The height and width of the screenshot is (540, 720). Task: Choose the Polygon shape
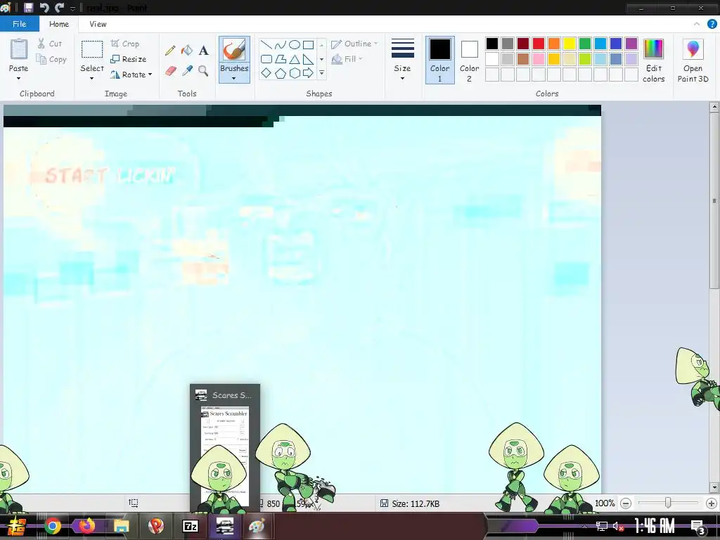tap(280, 59)
